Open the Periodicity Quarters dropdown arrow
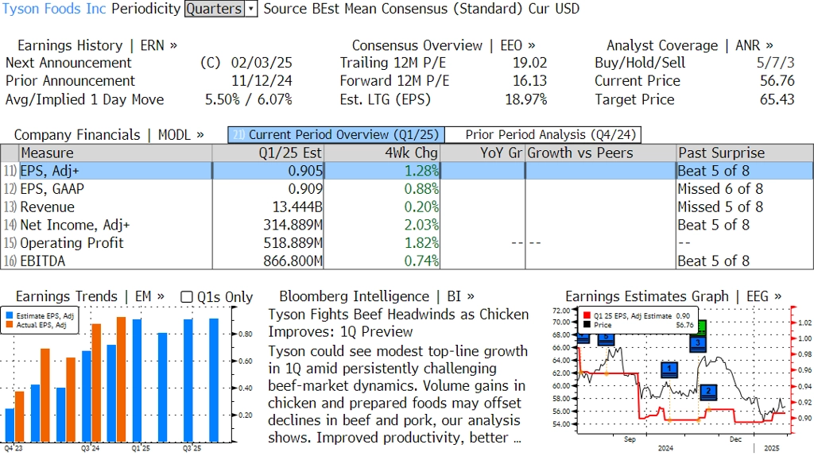The height and width of the screenshot is (456, 814). point(251,9)
